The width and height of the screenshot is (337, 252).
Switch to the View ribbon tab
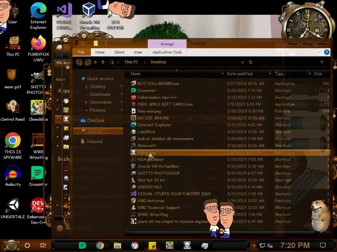coord(138,52)
